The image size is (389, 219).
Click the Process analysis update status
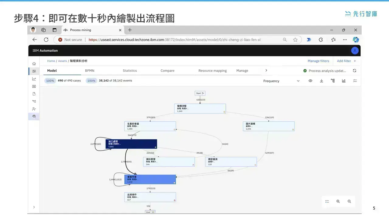[325, 71]
